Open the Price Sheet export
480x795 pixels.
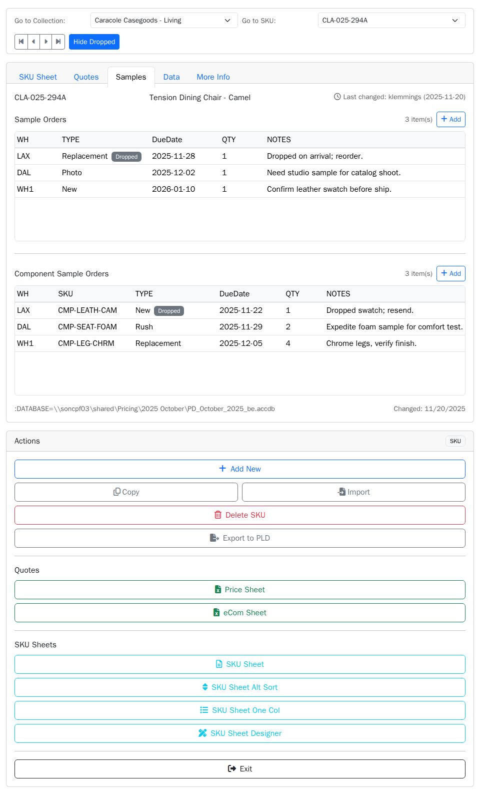(x=240, y=590)
